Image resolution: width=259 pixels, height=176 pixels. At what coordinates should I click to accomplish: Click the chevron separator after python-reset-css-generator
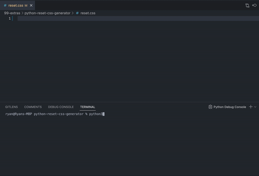pyautogui.click(x=73, y=13)
